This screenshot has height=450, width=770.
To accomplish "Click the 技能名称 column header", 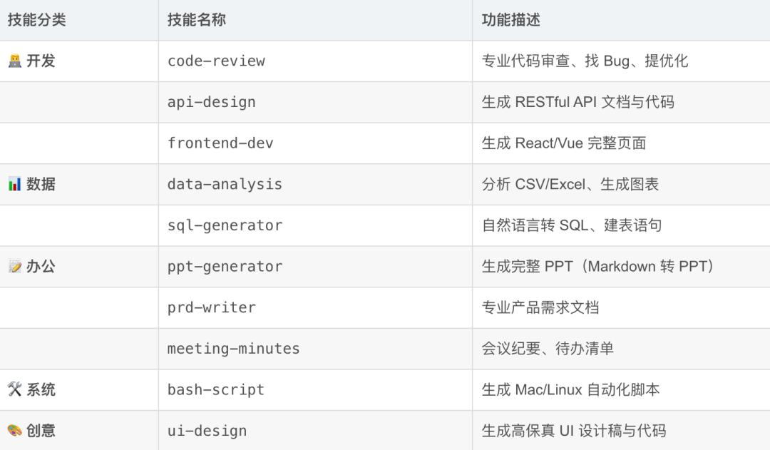I will click(197, 20).
